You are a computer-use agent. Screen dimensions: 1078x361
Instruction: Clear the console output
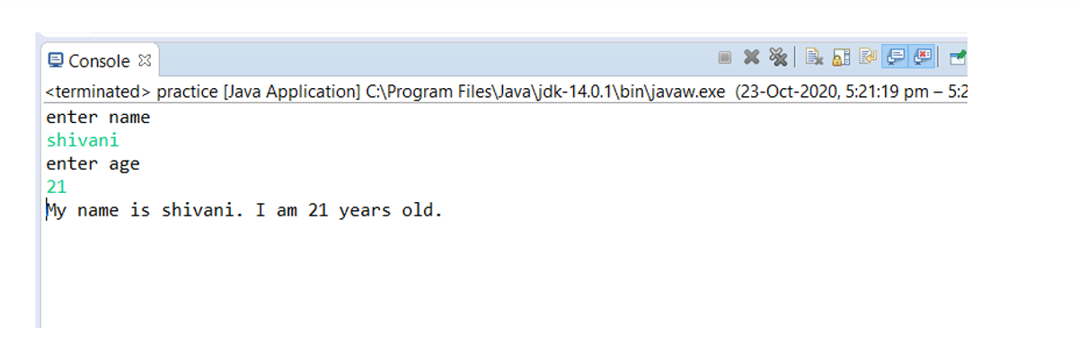click(x=814, y=57)
